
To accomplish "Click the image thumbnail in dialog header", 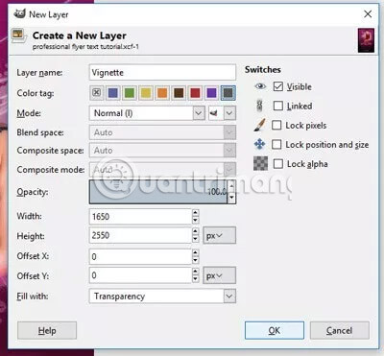I will (x=366, y=40).
